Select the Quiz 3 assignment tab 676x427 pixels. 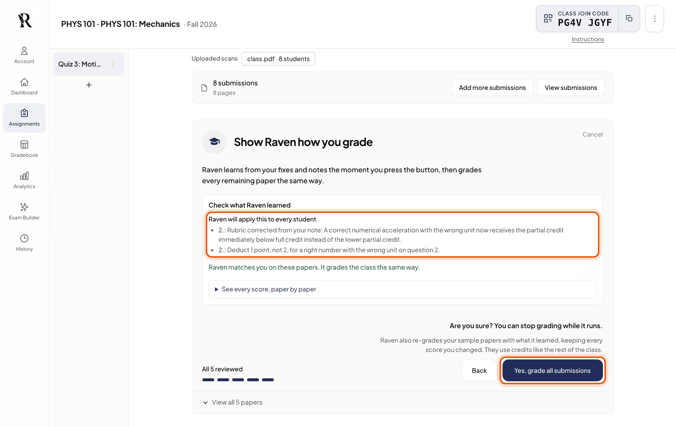[89, 64]
